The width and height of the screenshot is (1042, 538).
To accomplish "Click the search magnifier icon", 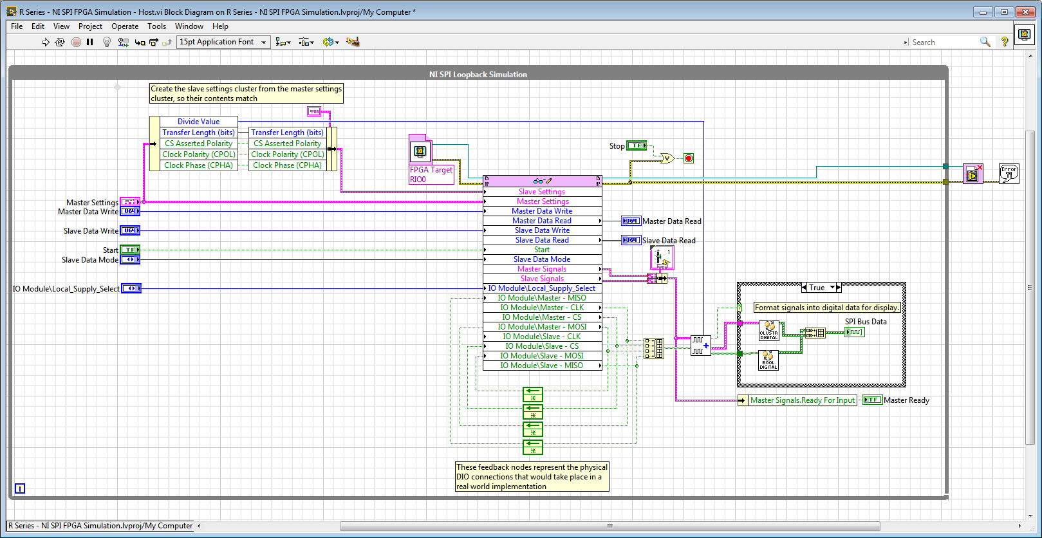I will tap(985, 42).
